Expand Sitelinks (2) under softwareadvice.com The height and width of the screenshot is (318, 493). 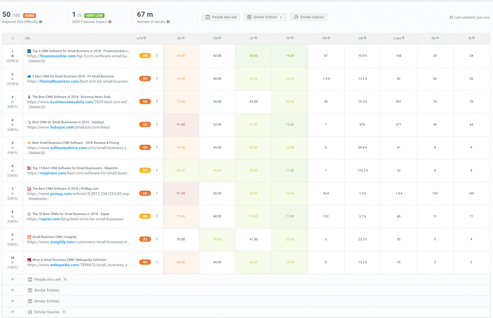tap(37, 153)
